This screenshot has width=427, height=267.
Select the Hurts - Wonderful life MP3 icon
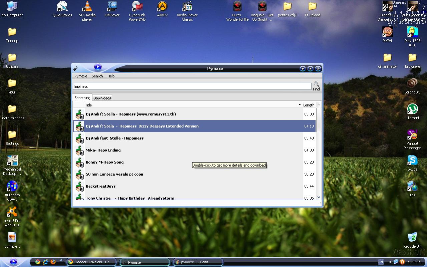click(x=238, y=11)
